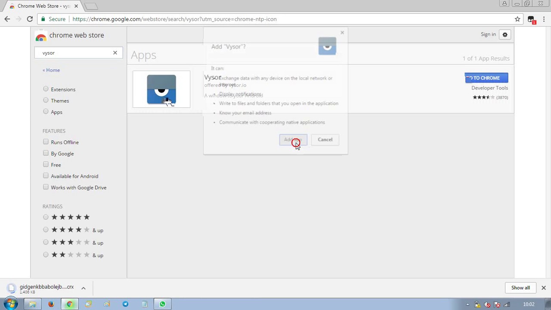Screen dimensions: 551x310
Task: Sign in to the web store
Action: (x=488, y=34)
